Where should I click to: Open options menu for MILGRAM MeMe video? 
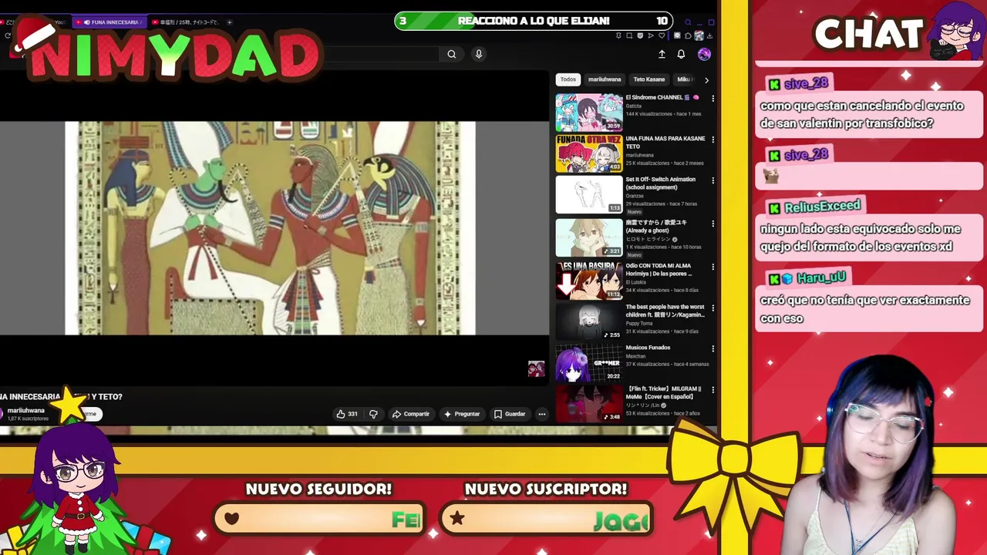coord(712,389)
